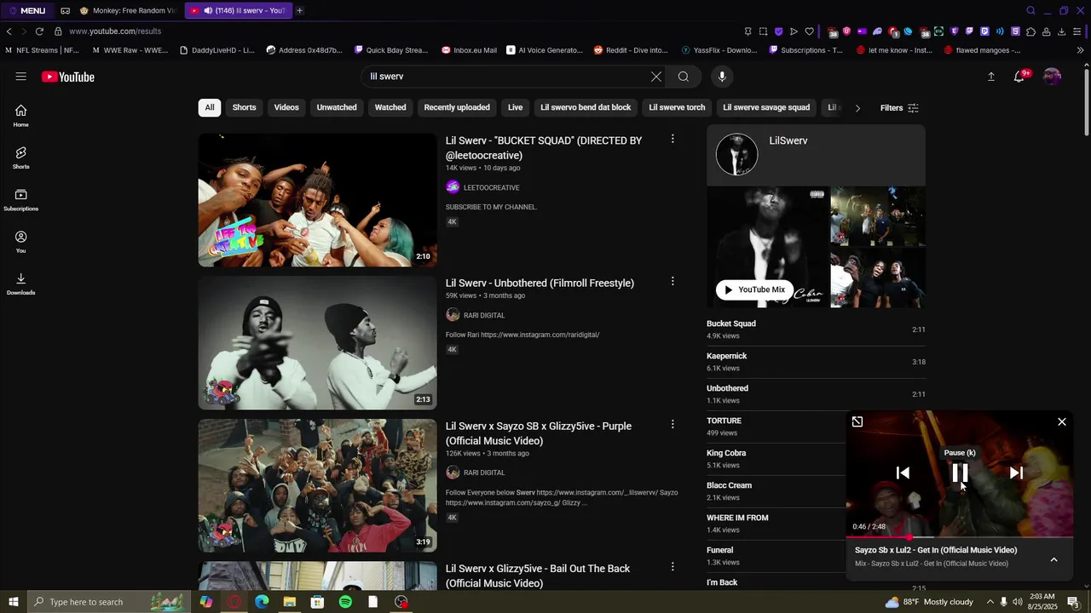Select the Unwatched filter chip

tap(337, 107)
